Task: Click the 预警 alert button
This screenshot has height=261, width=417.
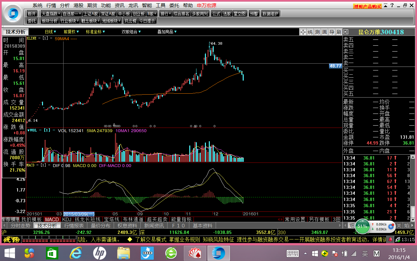Action: click(x=254, y=13)
